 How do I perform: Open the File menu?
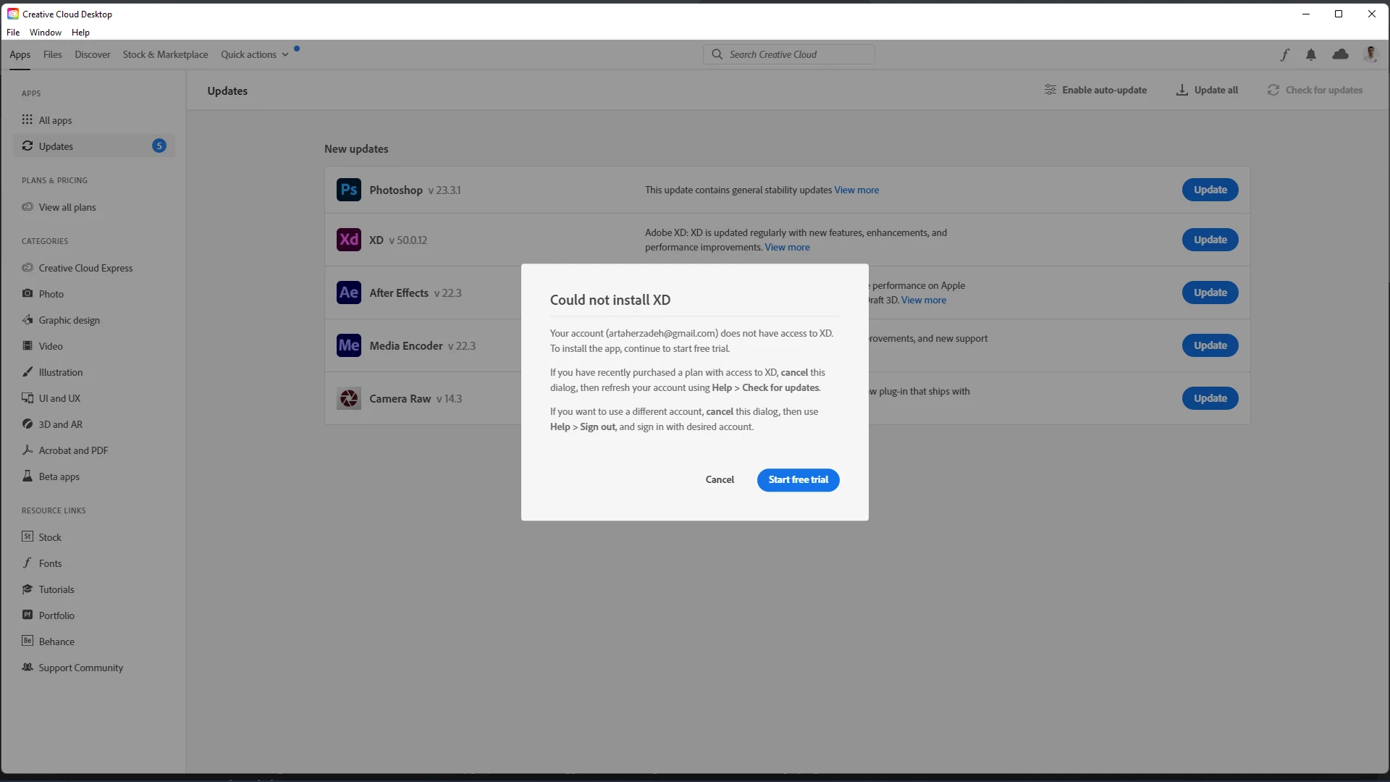coord(13,33)
